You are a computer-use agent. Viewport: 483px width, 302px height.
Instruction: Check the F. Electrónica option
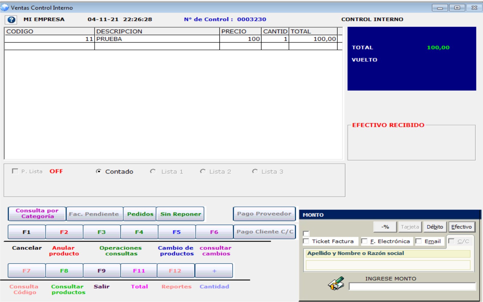pyautogui.click(x=365, y=241)
